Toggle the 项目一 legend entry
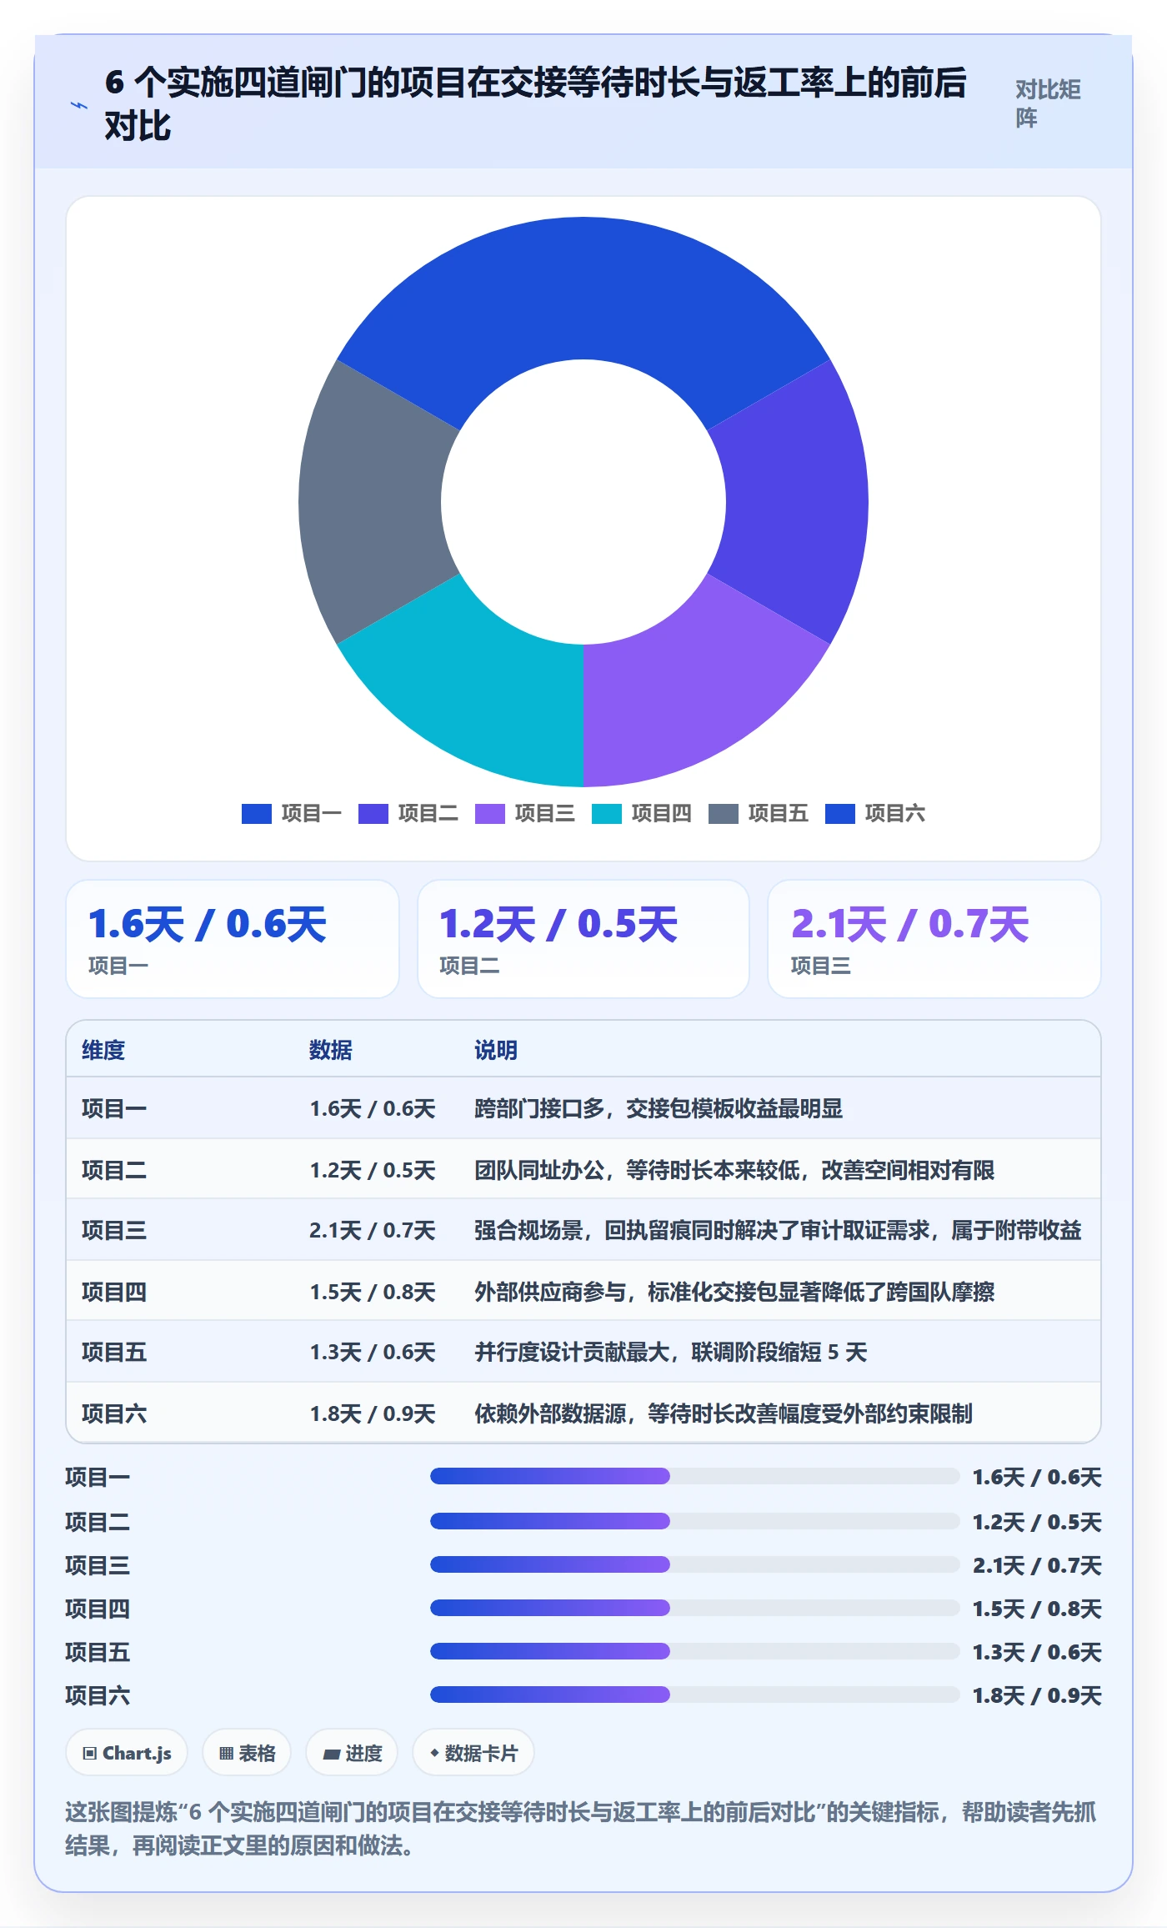This screenshot has width=1167, height=1928. click(292, 813)
